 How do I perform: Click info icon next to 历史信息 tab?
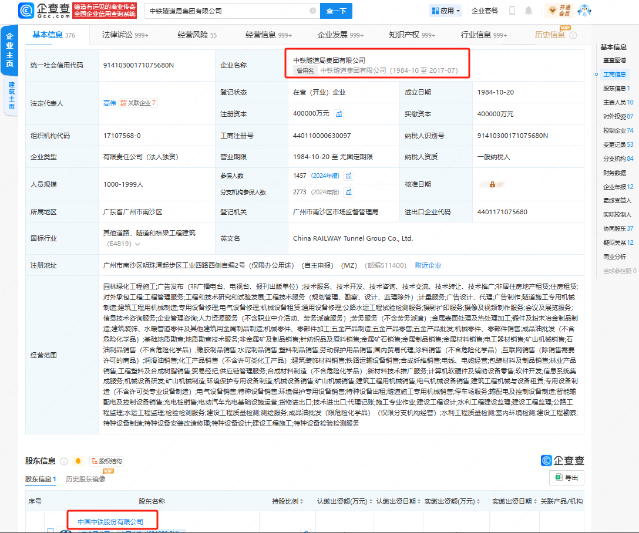(573, 35)
